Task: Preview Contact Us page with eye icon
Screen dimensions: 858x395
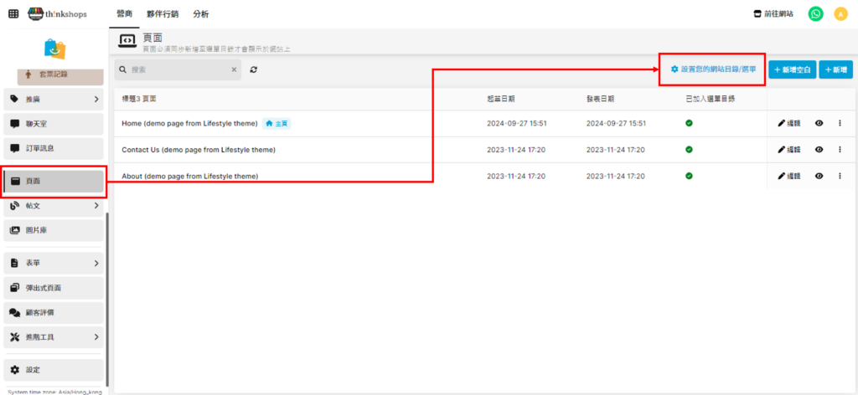Action: coord(819,150)
